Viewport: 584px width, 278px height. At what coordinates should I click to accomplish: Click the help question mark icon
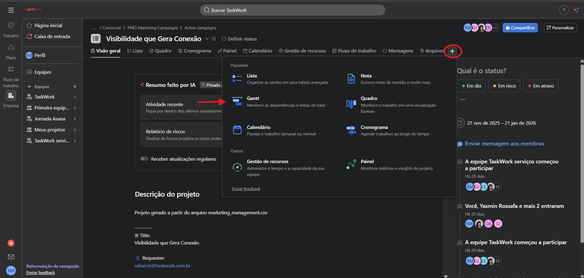point(564,10)
